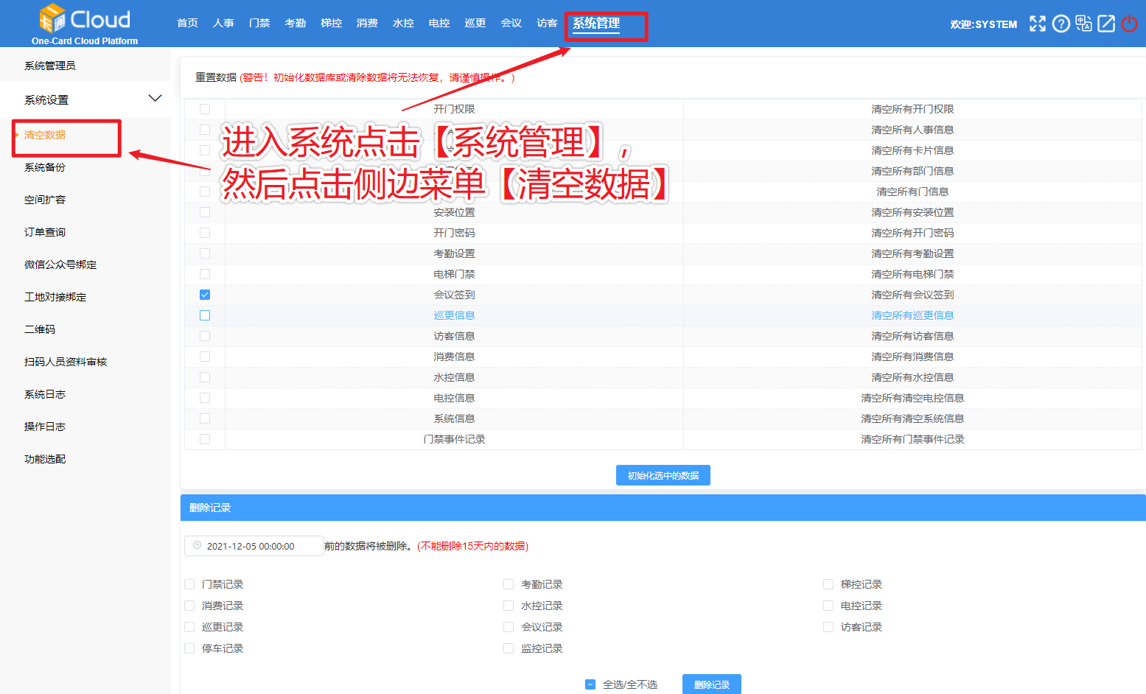Screen dimensions: 1146x694
Task: Click the Cloud platform logo
Action: [84, 24]
